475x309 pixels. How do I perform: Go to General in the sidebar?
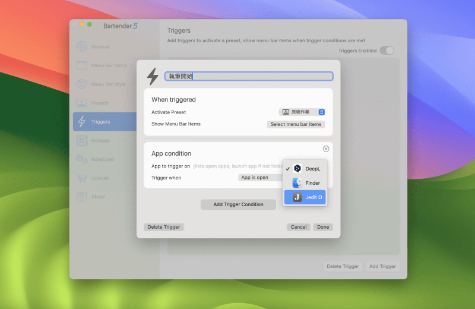tap(100, 47)
